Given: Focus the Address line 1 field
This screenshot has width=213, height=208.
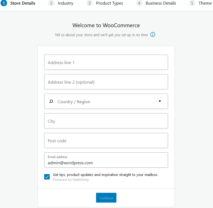Looking at the screenshot, I should [106, 62].
